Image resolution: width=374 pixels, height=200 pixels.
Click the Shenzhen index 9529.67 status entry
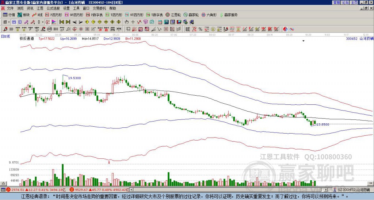click(99, 190)
